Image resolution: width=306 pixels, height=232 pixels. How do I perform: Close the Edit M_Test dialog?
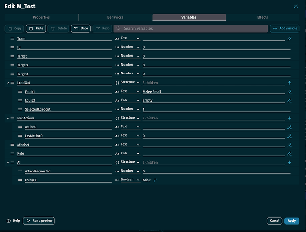[296, 6]
